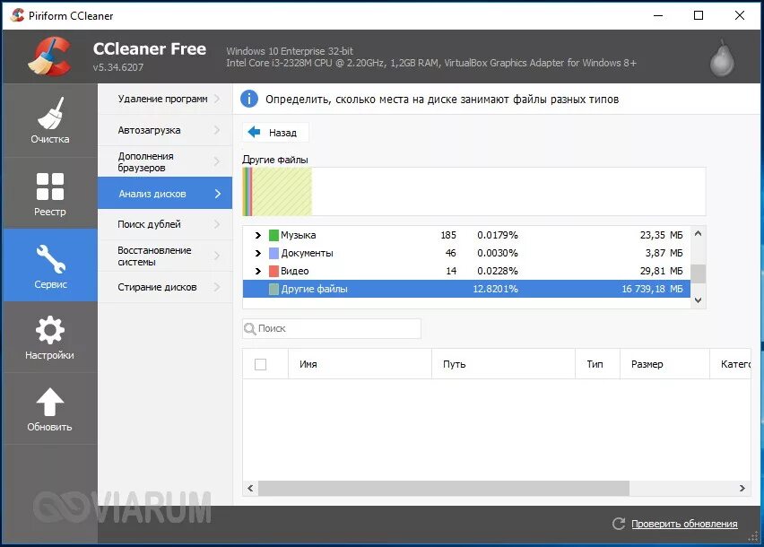Screen dimensions: 764x547
Task: Sort by the Катего column header
Action: point(731,364)
